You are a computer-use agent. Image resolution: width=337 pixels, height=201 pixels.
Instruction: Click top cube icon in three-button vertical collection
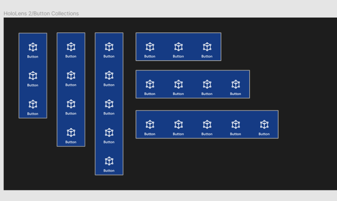pyautogui.click(x=33, y=47)
